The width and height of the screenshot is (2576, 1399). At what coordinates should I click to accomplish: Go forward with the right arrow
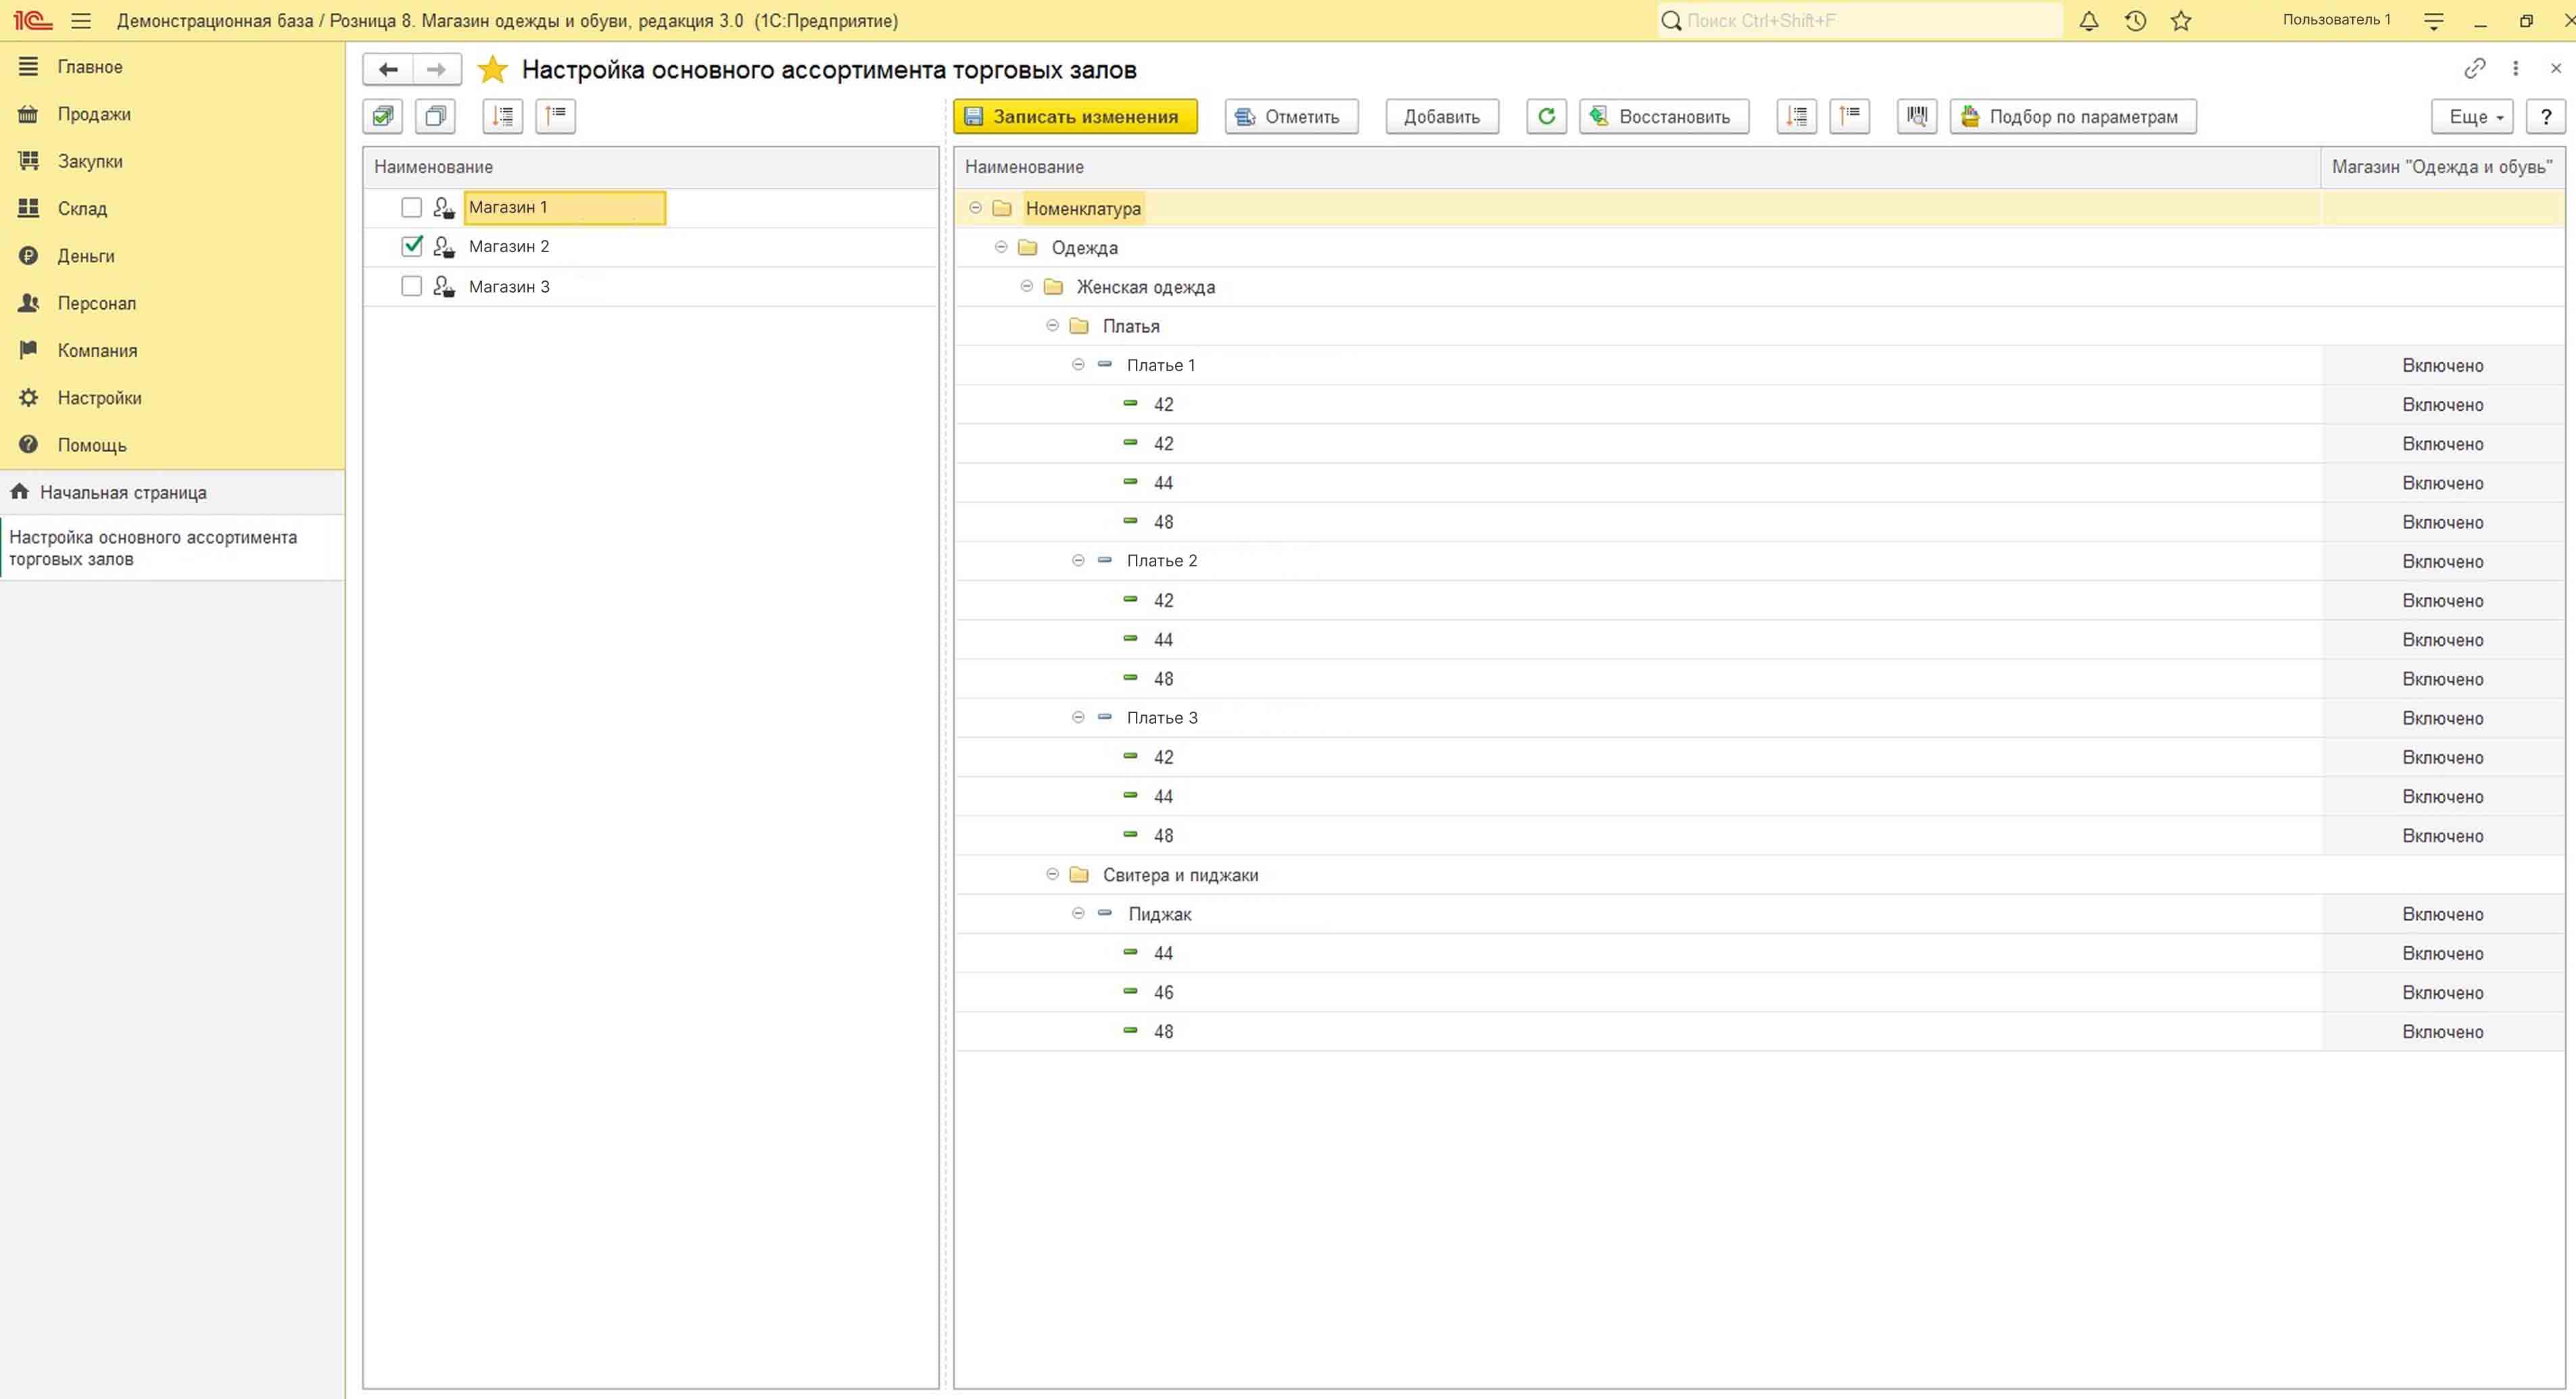coord(436,69)
